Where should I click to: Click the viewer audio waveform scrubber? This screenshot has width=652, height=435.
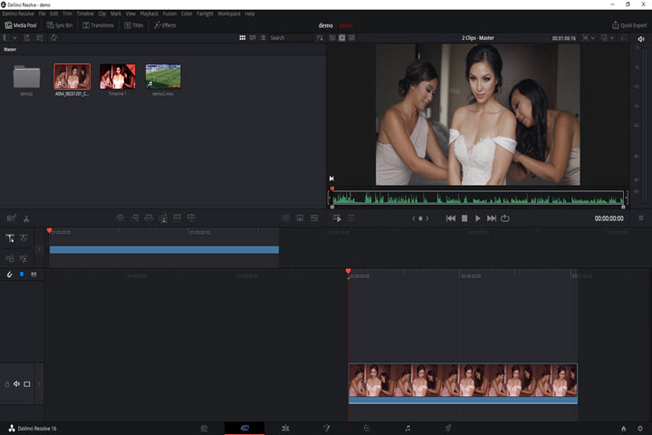coord(477,198)
